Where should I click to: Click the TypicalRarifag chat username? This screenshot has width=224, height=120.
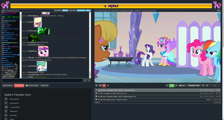point(34,75)
